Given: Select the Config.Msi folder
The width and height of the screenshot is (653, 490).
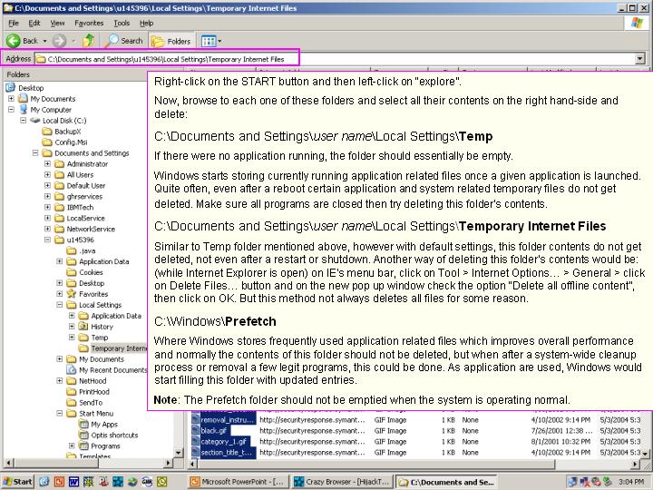Looking at the screenshot, I should (x=71, y=142).
